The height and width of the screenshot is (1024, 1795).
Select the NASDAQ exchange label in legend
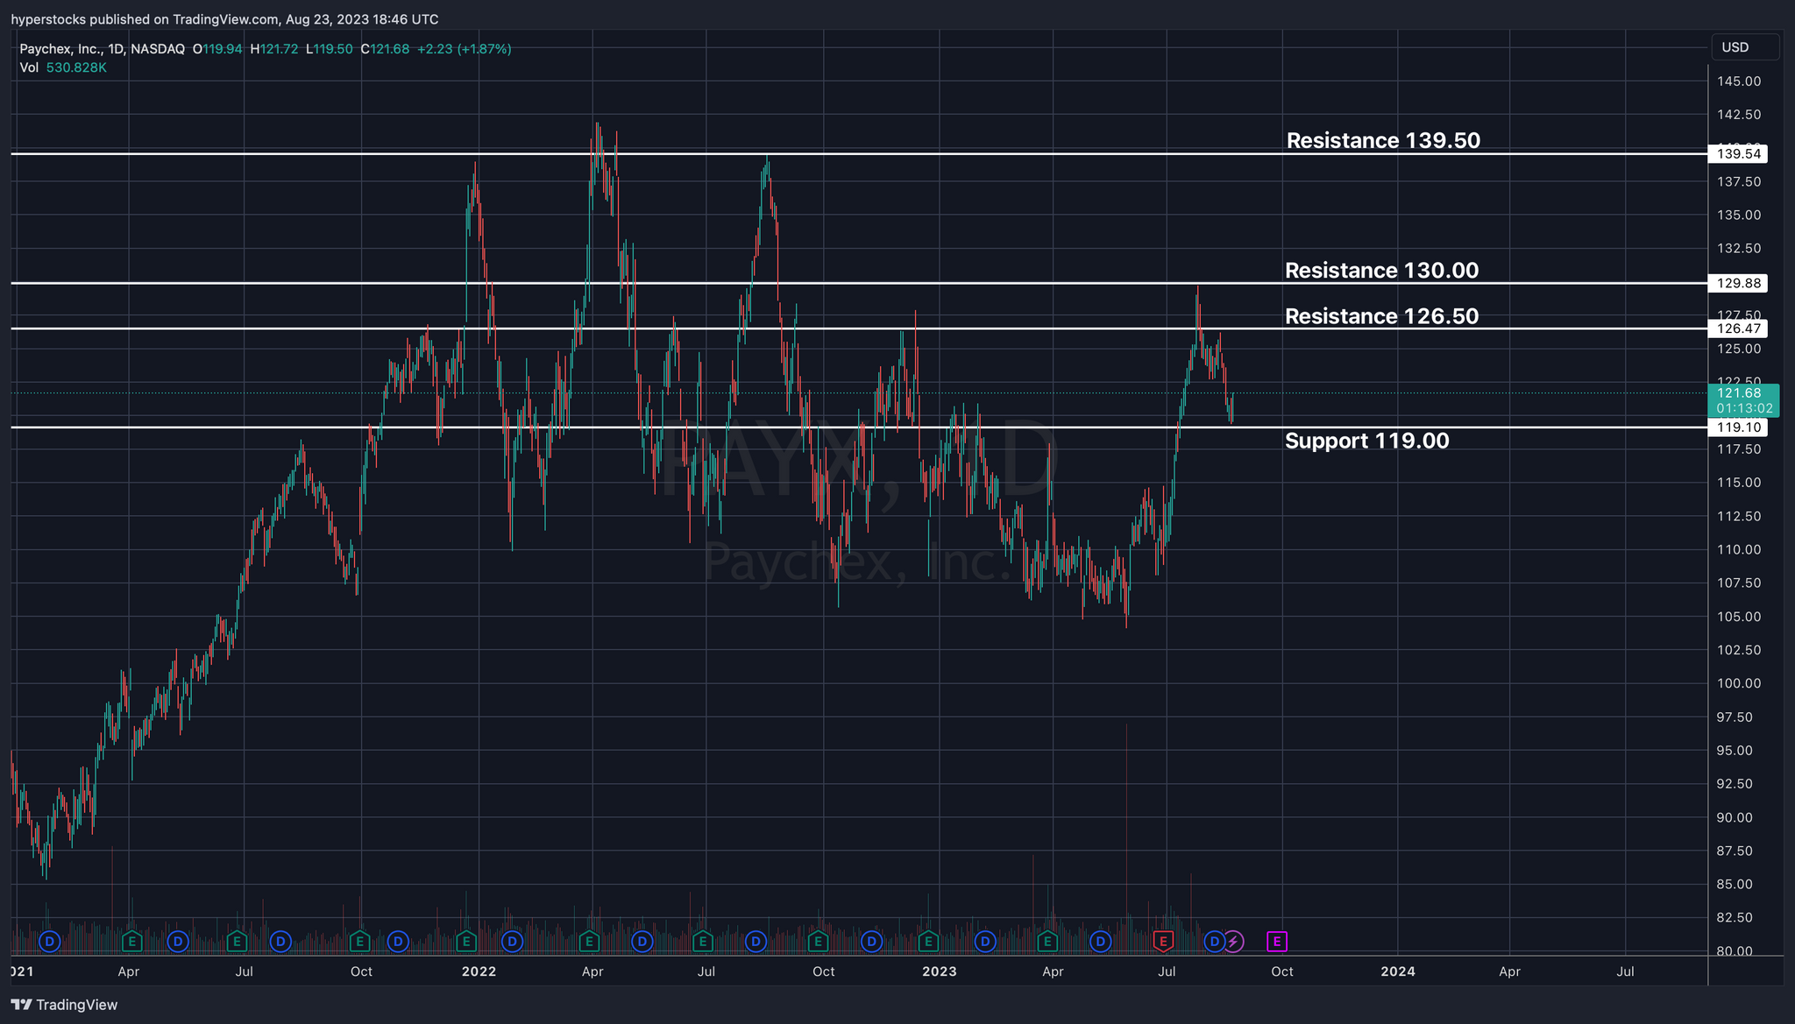pyautogui.click(x=157, y=49)
